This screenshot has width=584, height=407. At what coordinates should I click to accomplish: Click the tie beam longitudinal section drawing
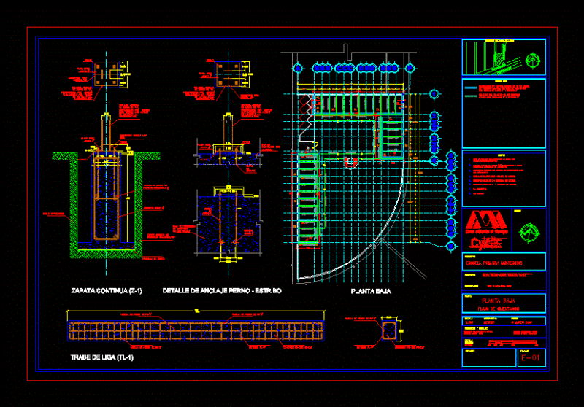tap(196, 330)
